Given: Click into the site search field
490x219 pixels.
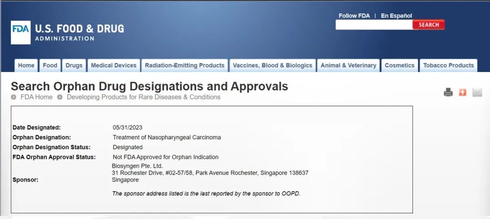Looking at the screenshot, I should click(374, 25).
